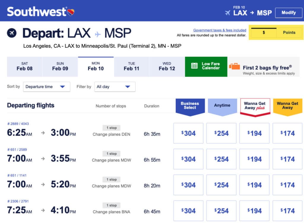The height and width of the screenshot is (223, 304).
Task: Open the Sort by Departure time dropdown
Action: pos(47,87)
